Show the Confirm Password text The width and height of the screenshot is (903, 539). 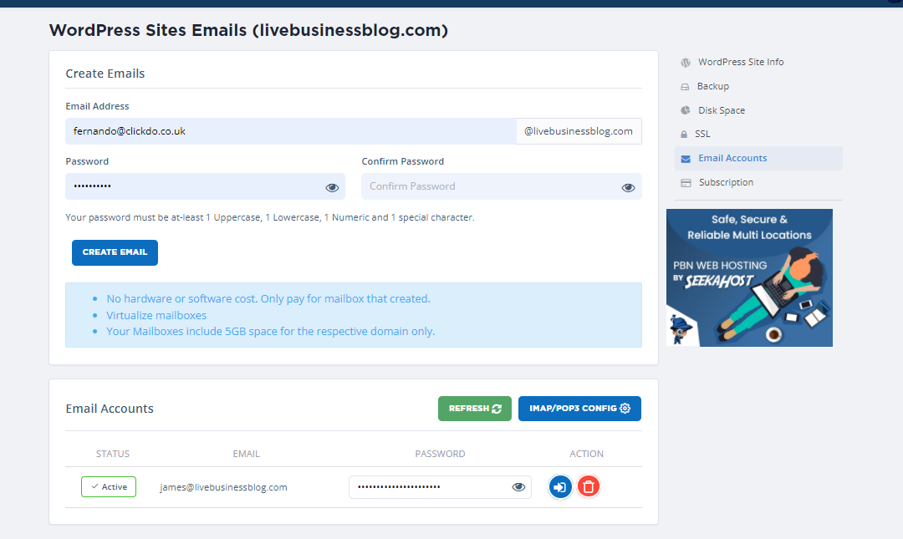pos(628,187)
